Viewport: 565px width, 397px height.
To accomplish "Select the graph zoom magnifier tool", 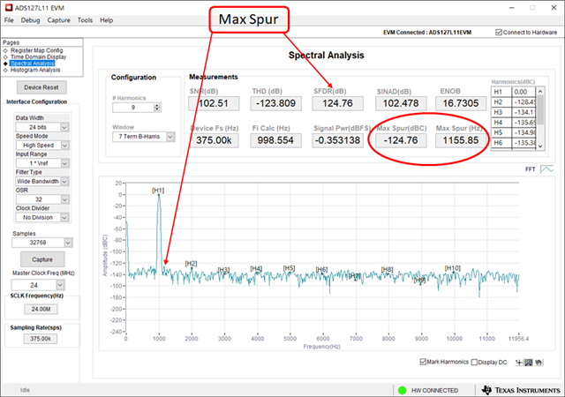I will (x=528, y=363).
